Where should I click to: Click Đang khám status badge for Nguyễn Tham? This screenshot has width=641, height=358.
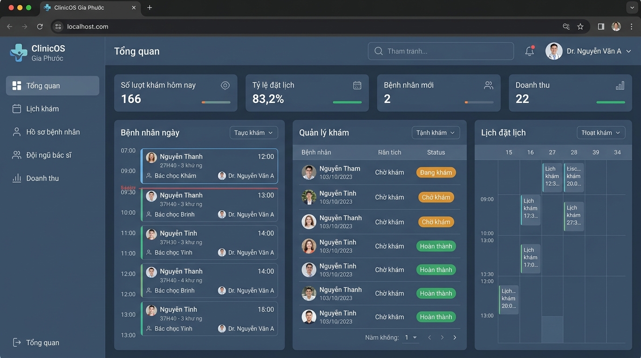click(436, 172)
